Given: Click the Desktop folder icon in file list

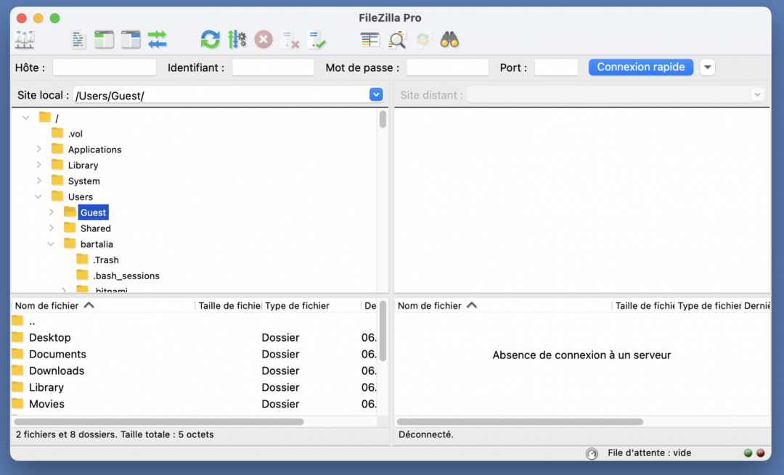Looking at the screenshot, I should pyautogui.click(x=17, y=336).
